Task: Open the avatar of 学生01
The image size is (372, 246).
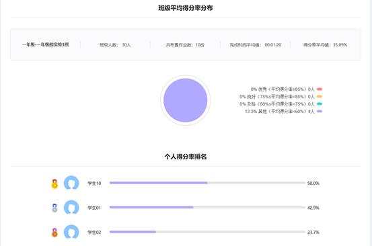Action: [71, 208]
